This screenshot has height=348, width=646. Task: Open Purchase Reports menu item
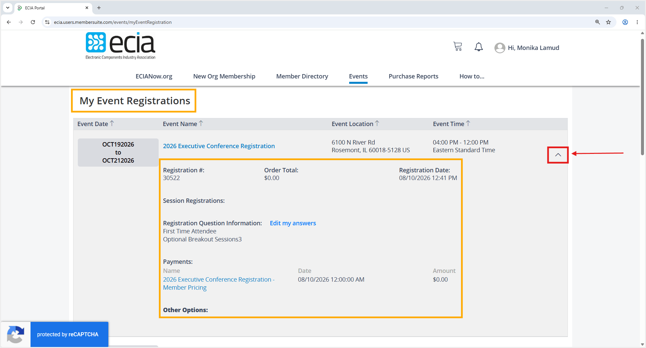pyautogui.click(x=414, y=76)
